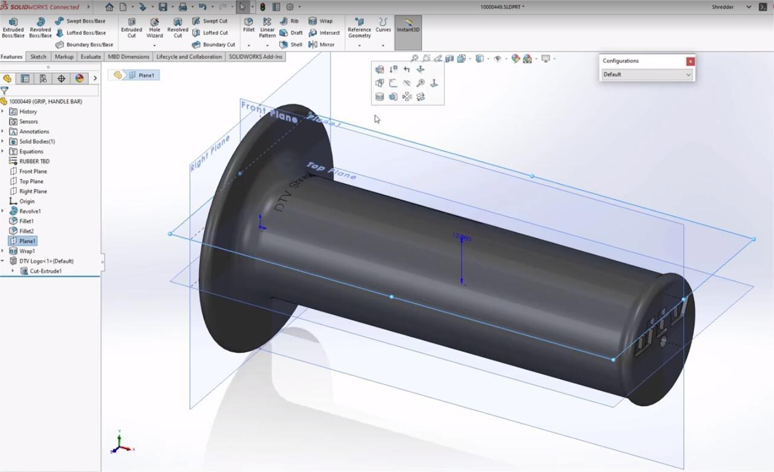Click the Edit Appearance color sphere icon
The width and height of the screenshot is (774, 472).
click(515, 59)
